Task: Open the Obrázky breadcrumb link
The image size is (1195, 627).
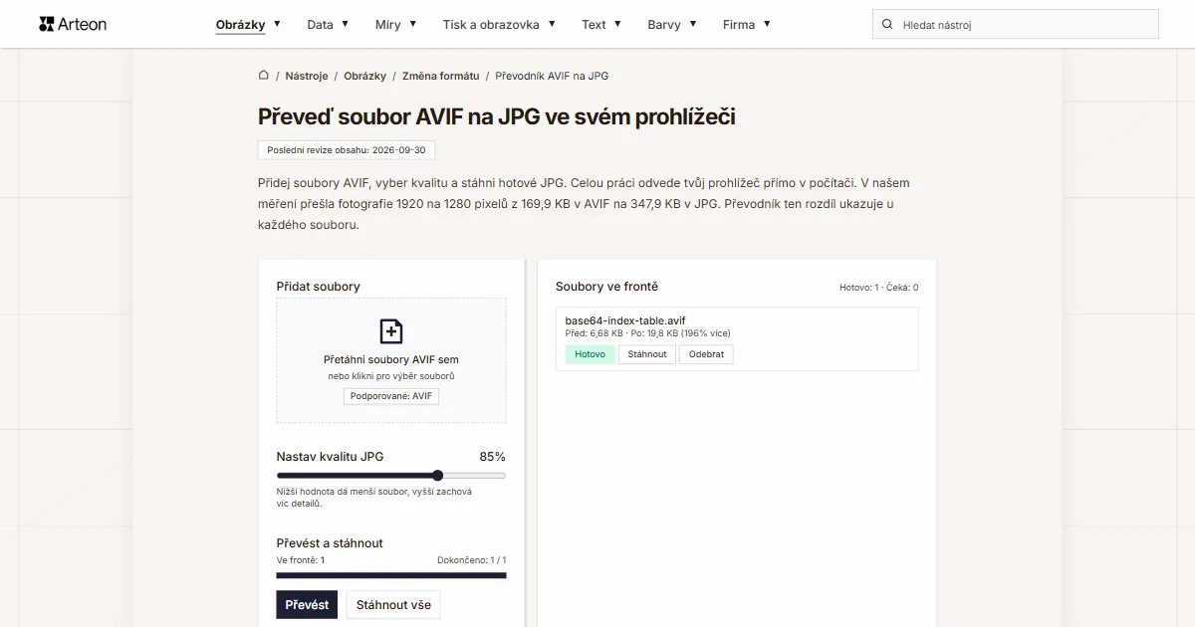Action: (365, 76)
